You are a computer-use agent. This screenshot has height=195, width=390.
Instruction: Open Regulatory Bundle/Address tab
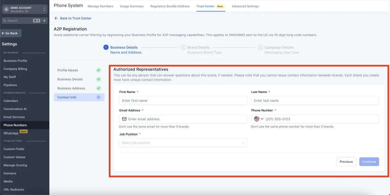(x=170, y=6)
